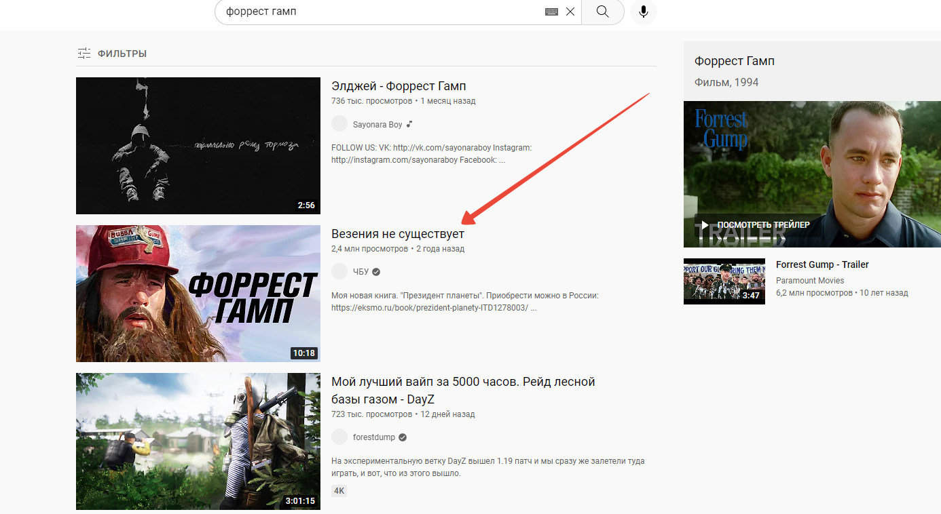Click the verified badge beside forestdump
941x514 pixels.
pos(401,437)
